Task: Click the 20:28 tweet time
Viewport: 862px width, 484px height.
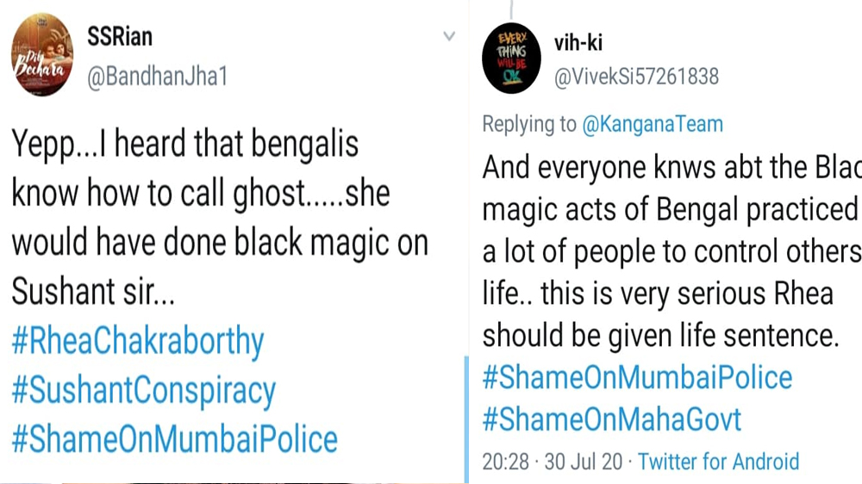Action: [505, 462]
